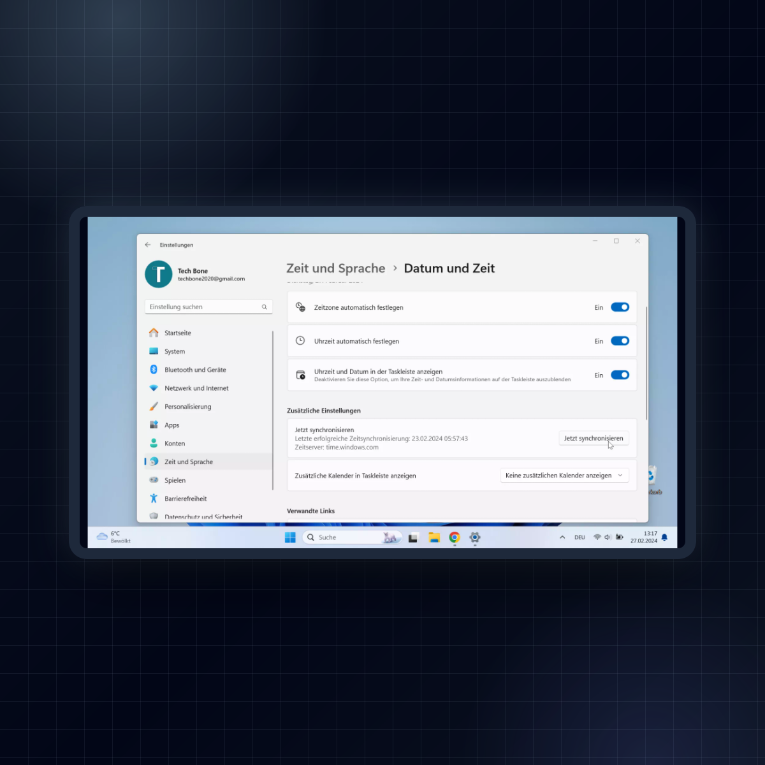Click the globe-clock icon beside Zeitzone automatisch
This screenshot has height=765, width=765.
coord(300,307)
